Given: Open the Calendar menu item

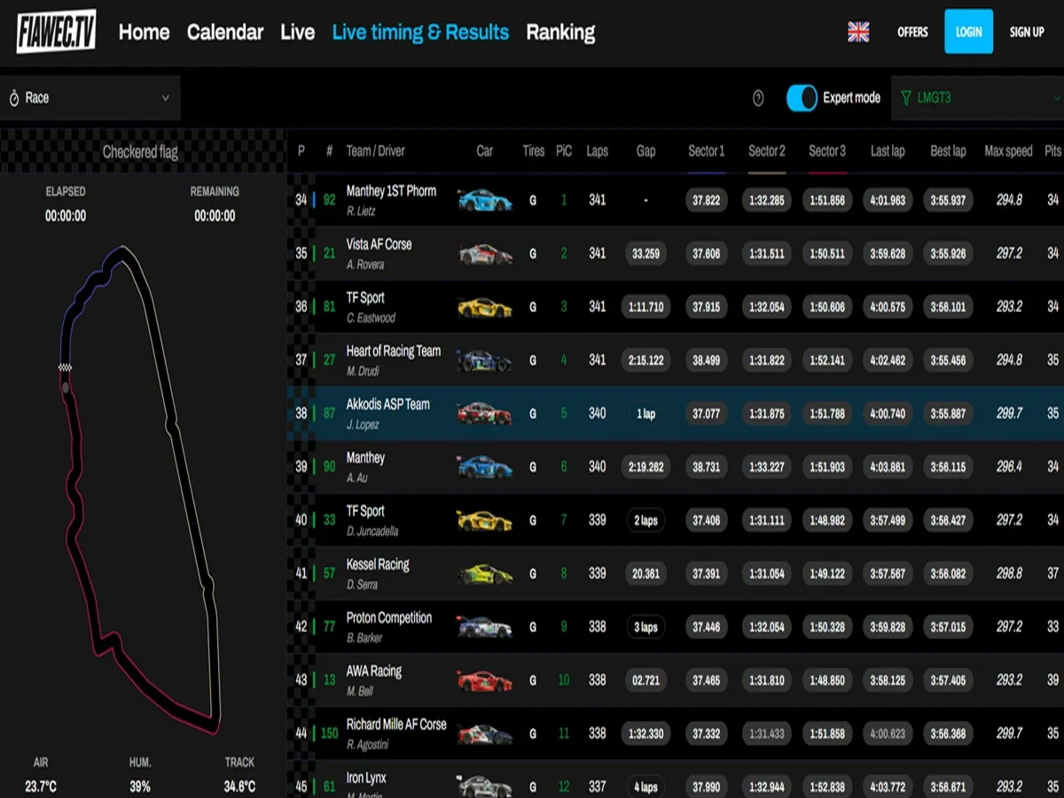Looking at the screenshot, I should pos(225,33).
